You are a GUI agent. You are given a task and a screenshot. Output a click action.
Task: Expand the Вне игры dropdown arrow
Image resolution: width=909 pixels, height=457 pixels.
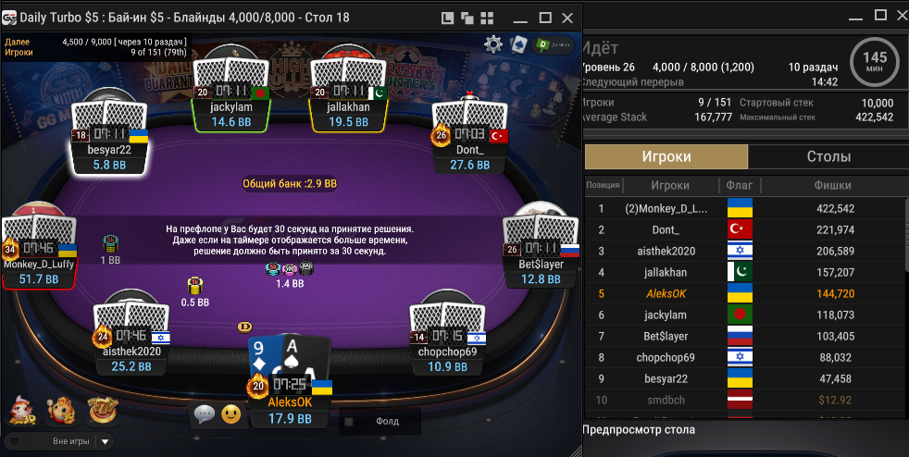point(105,441)
